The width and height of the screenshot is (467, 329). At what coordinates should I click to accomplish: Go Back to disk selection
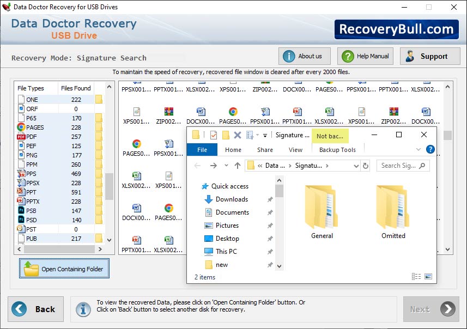36,309
